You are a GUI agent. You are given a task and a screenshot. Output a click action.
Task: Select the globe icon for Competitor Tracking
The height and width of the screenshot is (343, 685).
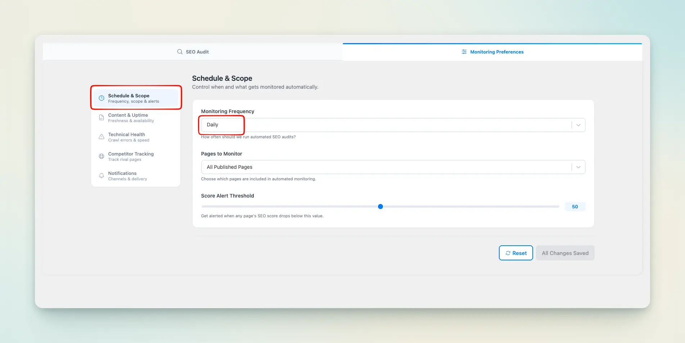tap(102, 156)
